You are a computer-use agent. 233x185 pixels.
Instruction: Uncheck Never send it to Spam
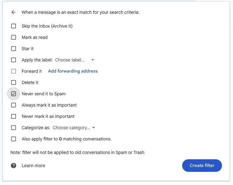(14, 94)
